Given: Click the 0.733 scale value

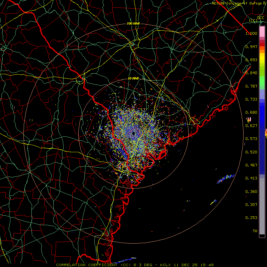Looking at the screenshot, I should pos(251,99).
